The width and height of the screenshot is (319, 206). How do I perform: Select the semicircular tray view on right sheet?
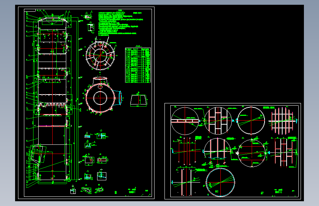click(x=217, y=148)
